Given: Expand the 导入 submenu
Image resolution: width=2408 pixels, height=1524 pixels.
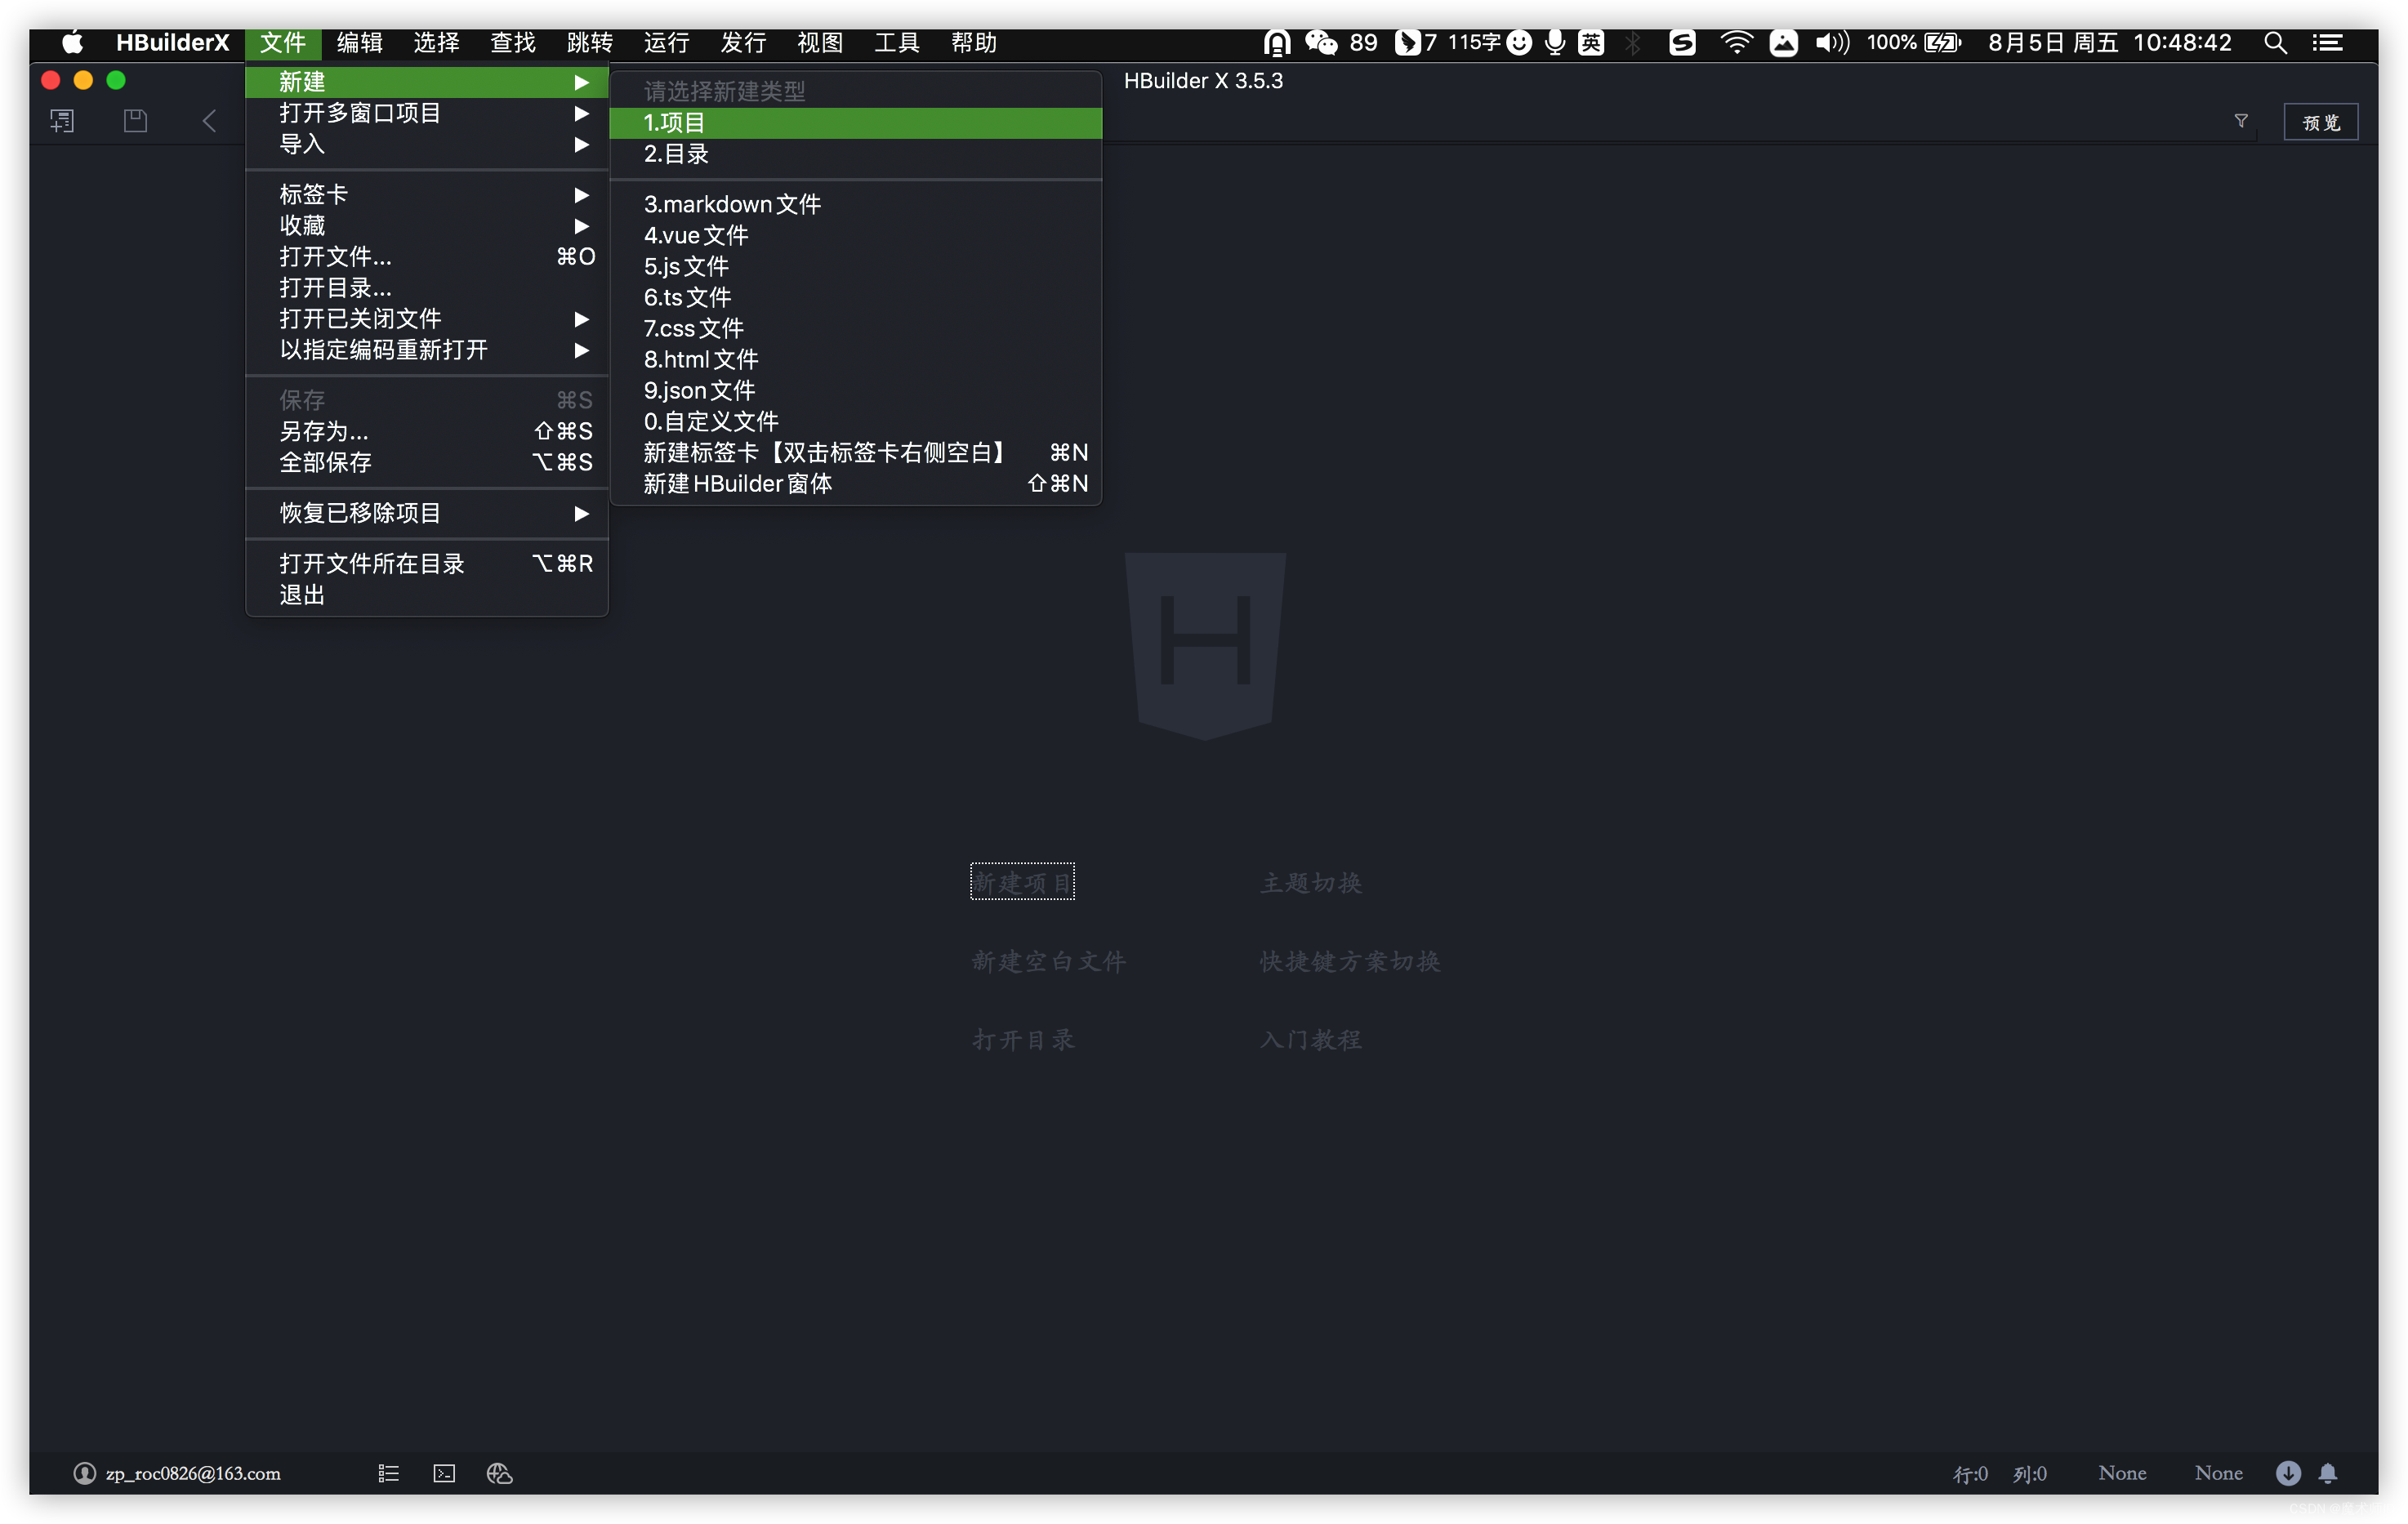Looking at the screenshot, I should pyautogui.click(x=427, y=144).
